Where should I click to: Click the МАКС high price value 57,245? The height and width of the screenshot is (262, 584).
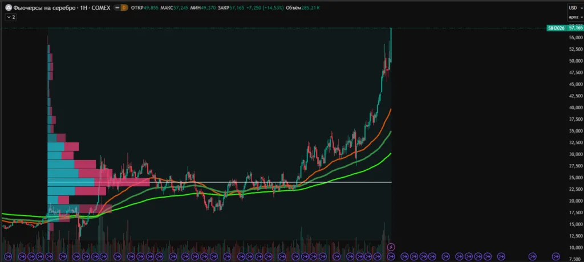(182, 7)
